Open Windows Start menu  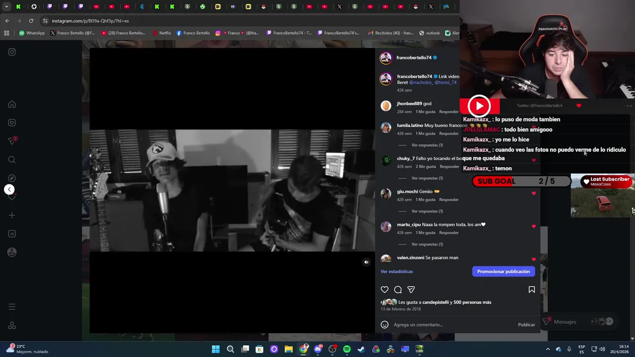coord(216,349)
